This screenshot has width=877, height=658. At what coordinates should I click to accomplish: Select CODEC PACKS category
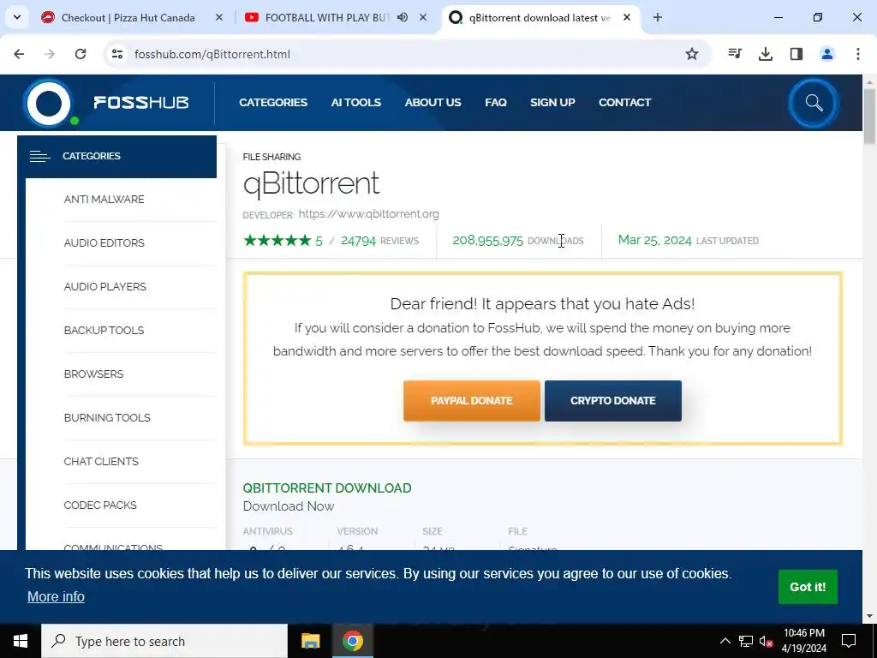[x=100, y=505]
